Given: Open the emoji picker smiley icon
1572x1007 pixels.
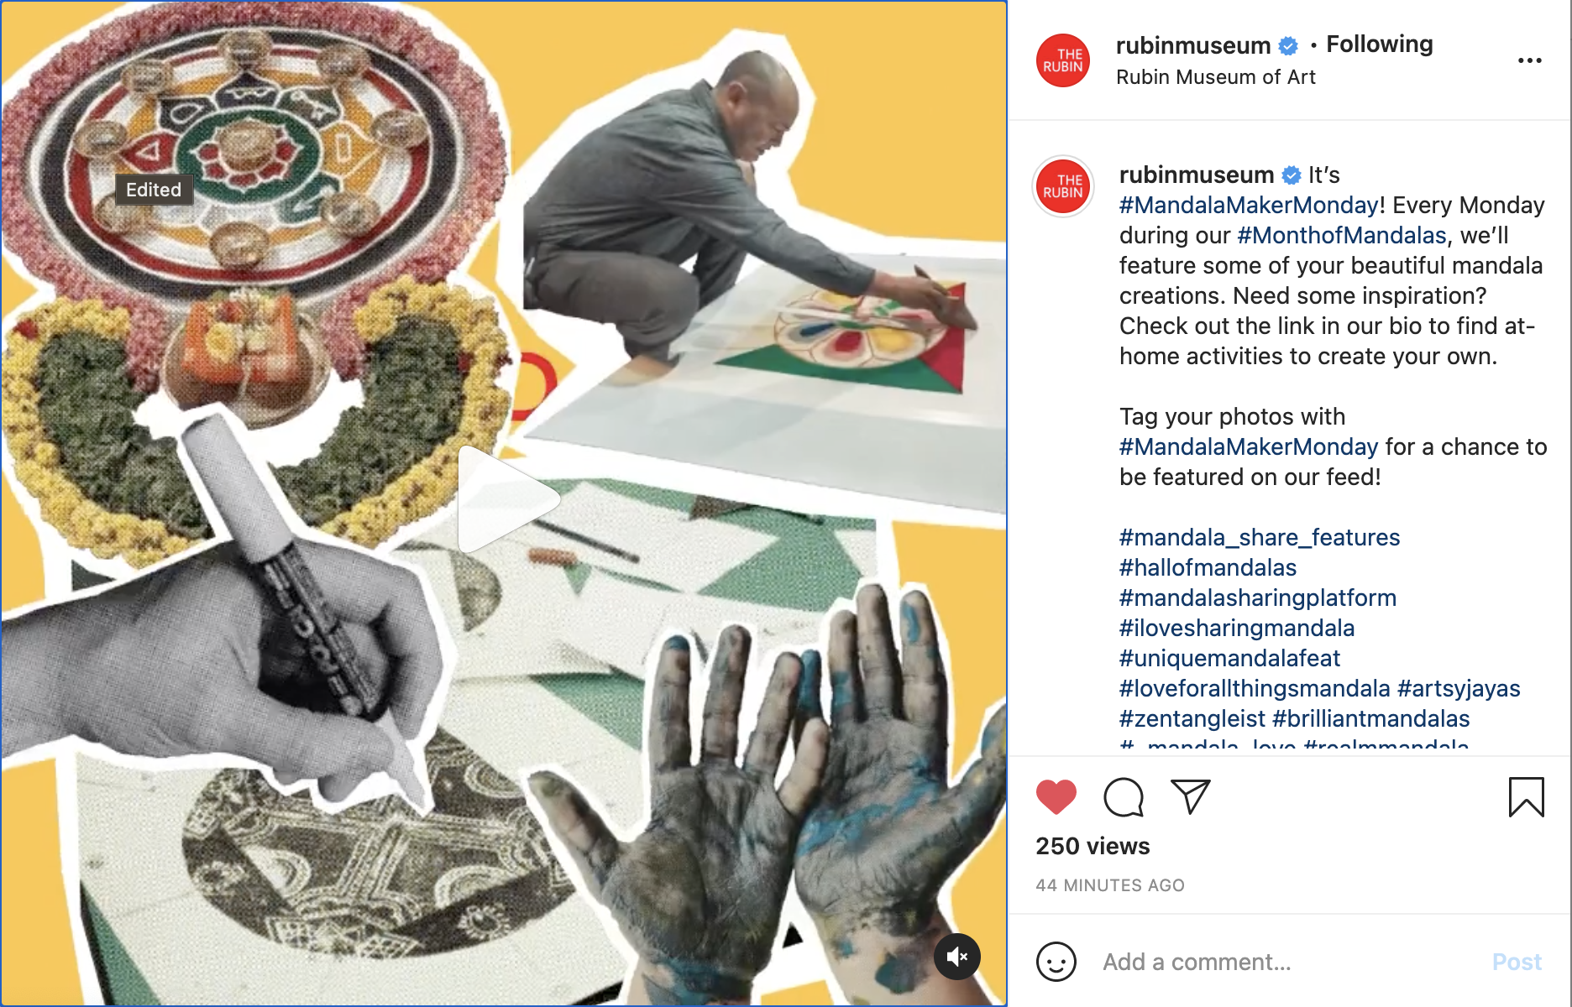Looking at the screenshot, I should coord(1056,962).
